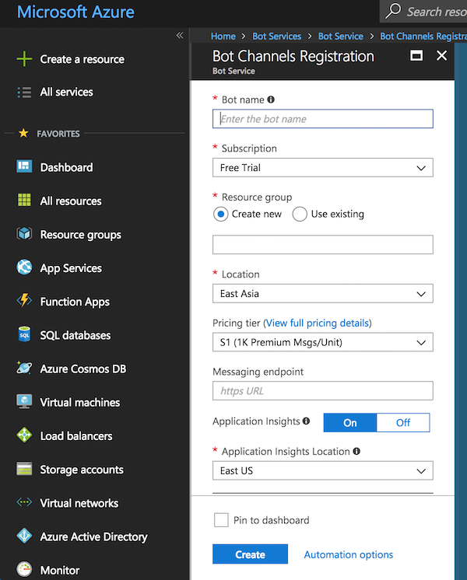Viewport: 467px width, 580px height.
Task: Focus the Search resources box
Action: click(423, 11)
